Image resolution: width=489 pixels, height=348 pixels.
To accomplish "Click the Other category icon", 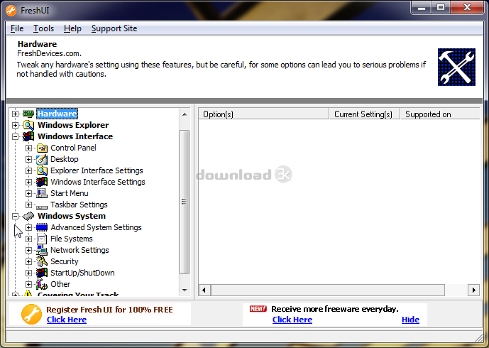I will tap(42, 284).
